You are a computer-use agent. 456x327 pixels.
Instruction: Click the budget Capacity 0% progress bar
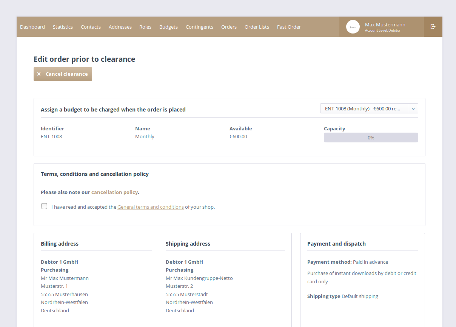tap(371, 138)
